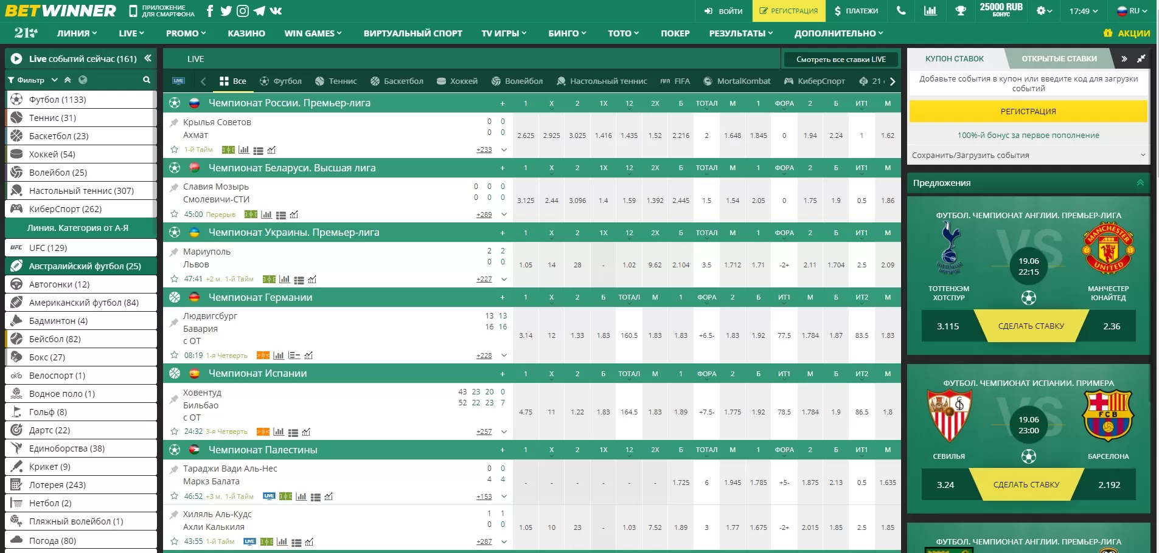The image size is (1159, 553).
Task: Open the RU language dropdown
Action: 1132,11
